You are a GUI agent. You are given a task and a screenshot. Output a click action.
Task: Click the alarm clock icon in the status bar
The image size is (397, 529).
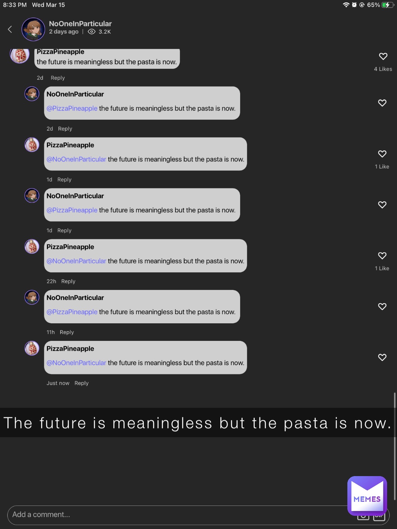pos(354,5)
